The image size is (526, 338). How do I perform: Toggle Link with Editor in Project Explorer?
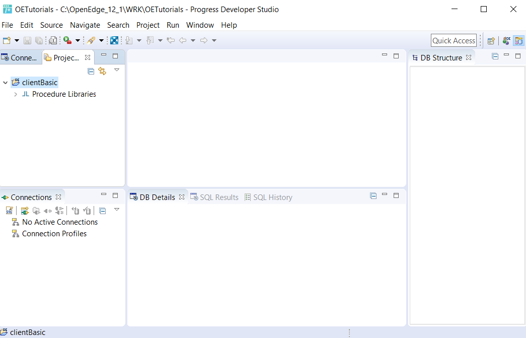pos(102,71)
